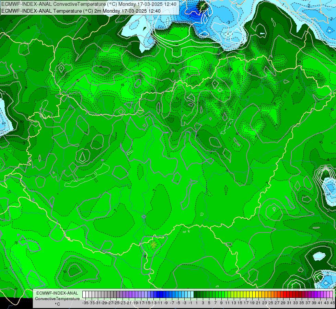Viewport: 336px width, 309px height.
Task: Select the purple legend swatch above -21
Action: [x=127, y=295]
